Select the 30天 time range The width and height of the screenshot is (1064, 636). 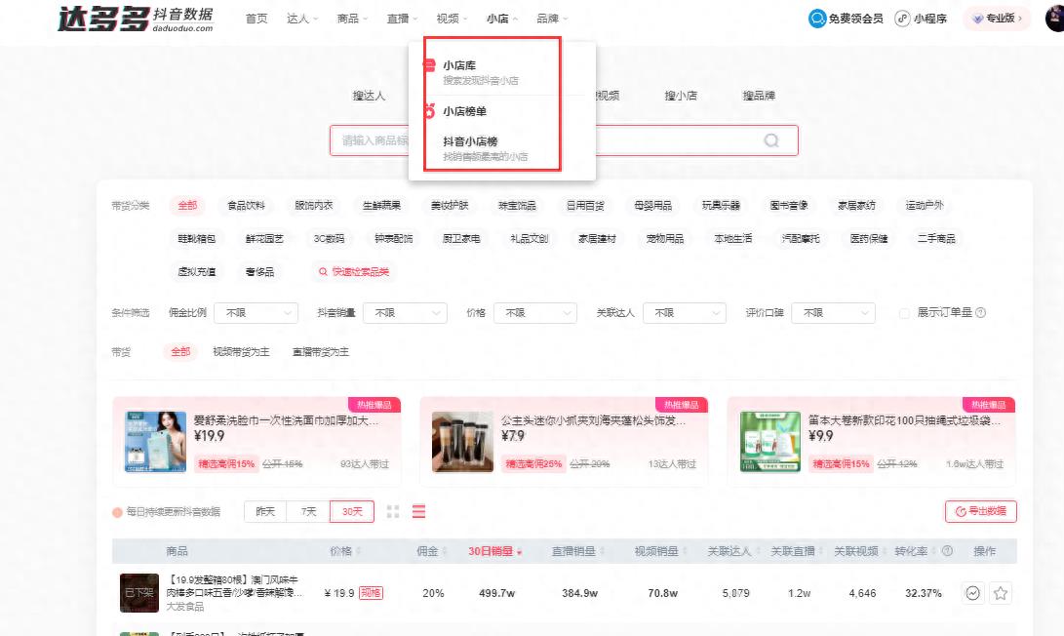[x=351, y=511]
